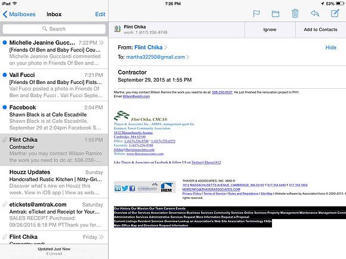Open www.thayerassociates.com website link

(x=145, y=154)
